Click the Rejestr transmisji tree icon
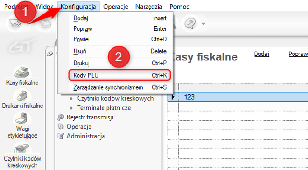Viewport: 308px width, 170px height. [x=61, y=117]
